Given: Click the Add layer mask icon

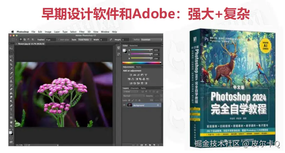Looking at the screenshot, I should coord(142,145).
